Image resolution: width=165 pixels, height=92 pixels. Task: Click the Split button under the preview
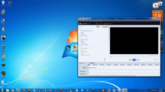point(157,60)
